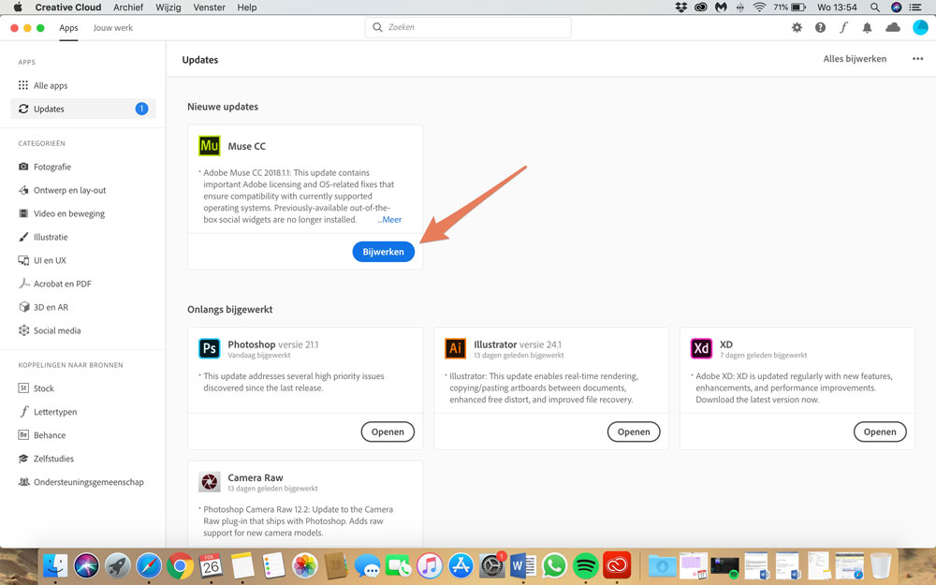The width and height of the screenshot is (936, 585).
Task: Click the Creative Cloud menu bar status icon
Action: [x=701, y=7]
